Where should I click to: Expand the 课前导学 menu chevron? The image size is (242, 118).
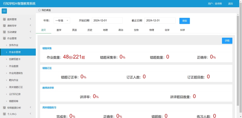coord(31,25)
